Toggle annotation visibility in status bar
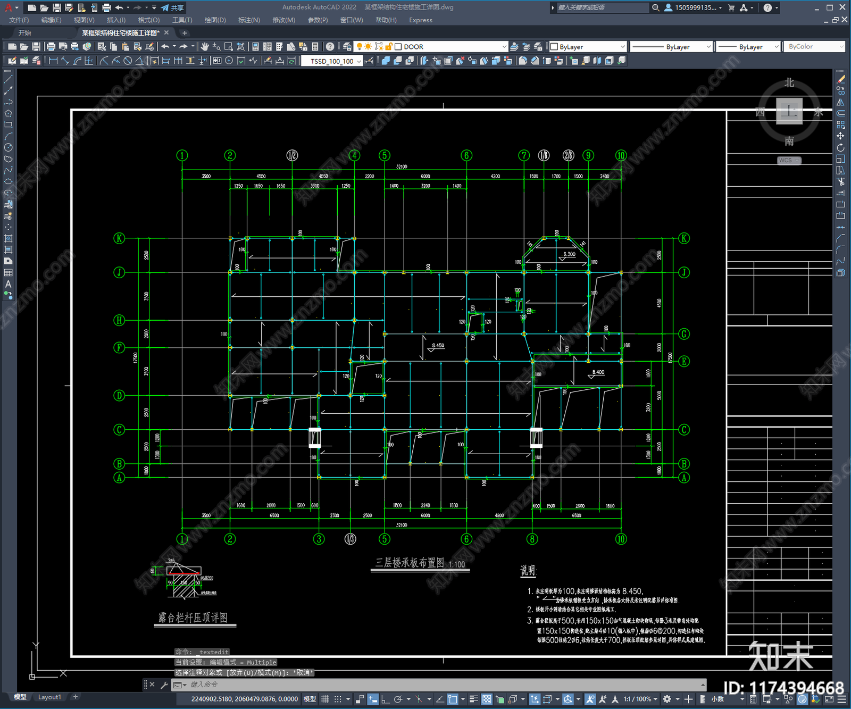The width and height of the screenshot is (851, 709). click(590, 699)
